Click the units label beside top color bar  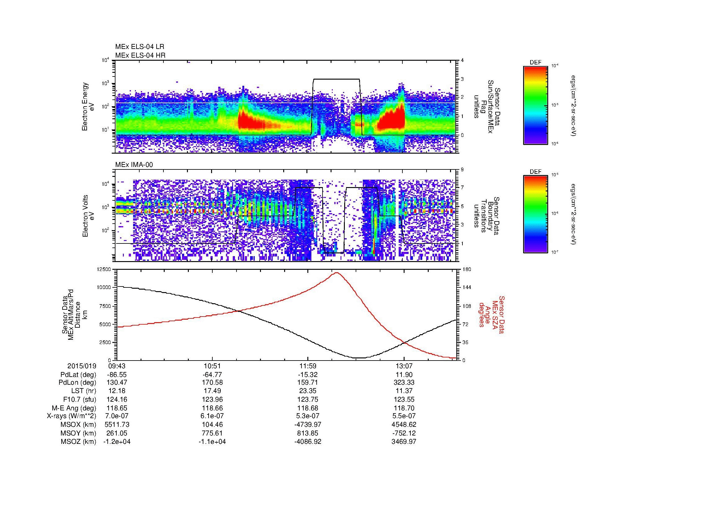[x=574, y=106]
